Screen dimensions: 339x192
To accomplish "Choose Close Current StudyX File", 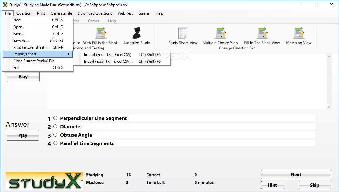I will coord(37,61).
